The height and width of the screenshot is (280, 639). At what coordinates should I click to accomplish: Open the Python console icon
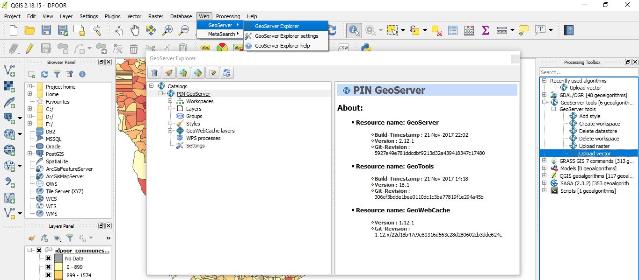point(366,48)
